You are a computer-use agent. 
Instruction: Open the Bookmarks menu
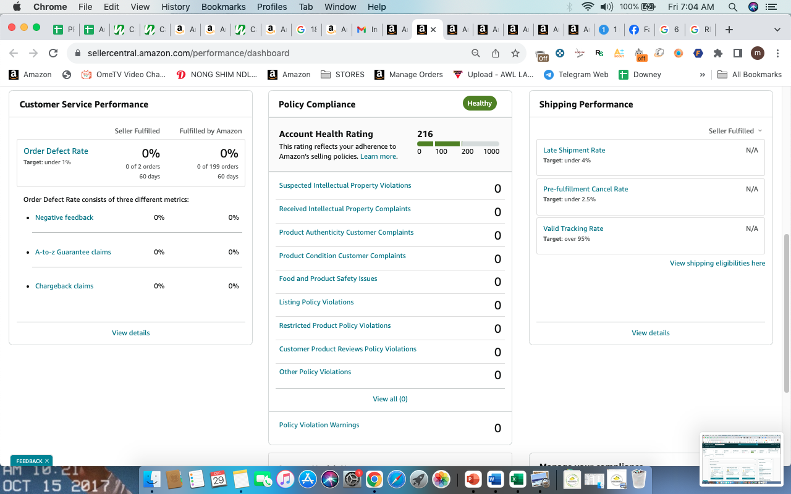click(224, 7)
